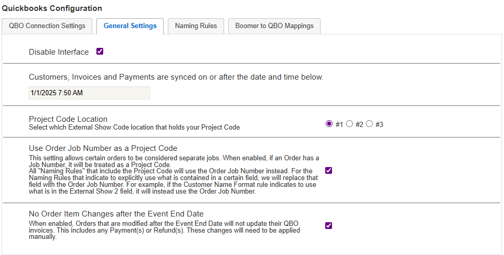Pick Project Code Location radio #3
Image resolution: width=504 pixels, height=255 pixels.
pos(370,124)
